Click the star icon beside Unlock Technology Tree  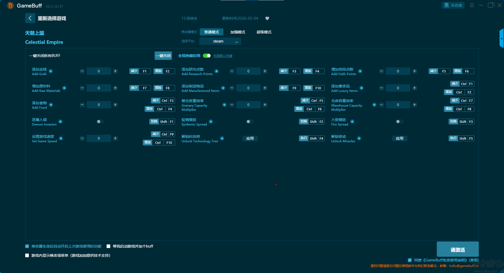[222, 138]
